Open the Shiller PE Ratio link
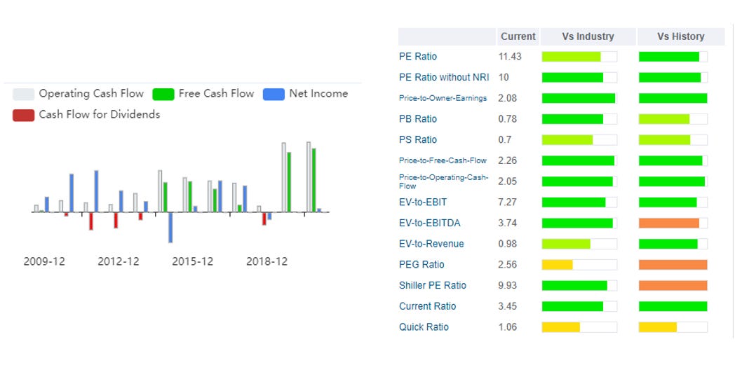This screenshot has height=365, width=735. click(432, 285)
